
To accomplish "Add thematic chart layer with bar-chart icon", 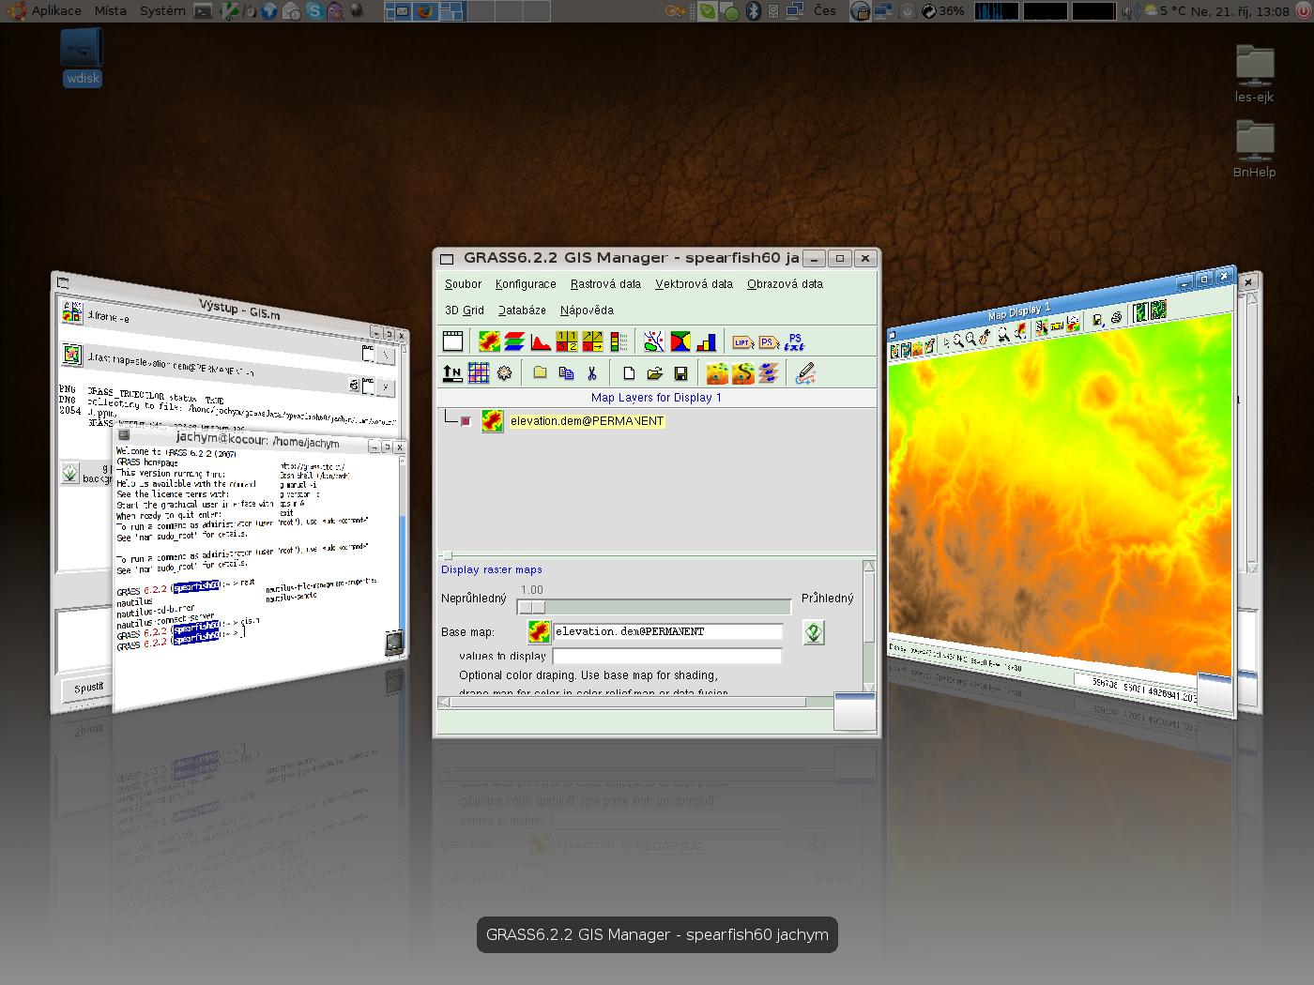I will [706, 342].
